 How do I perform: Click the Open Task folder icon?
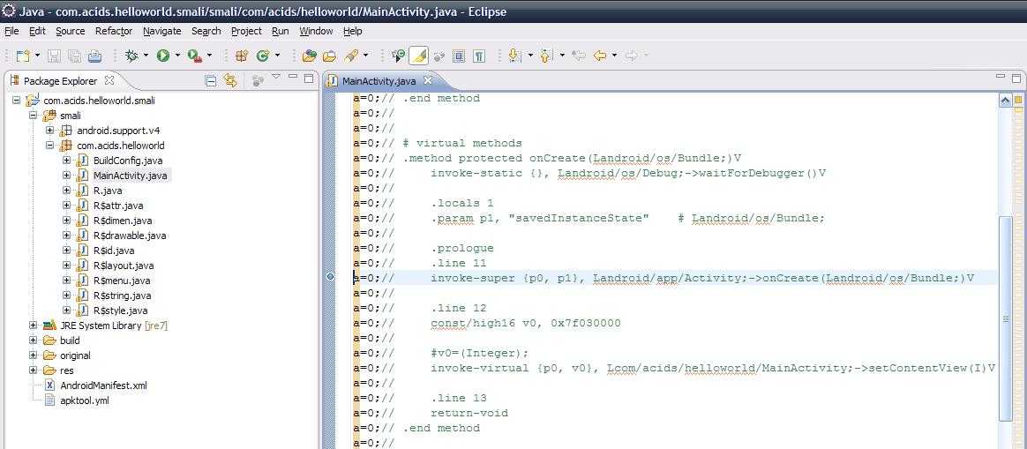(330, 56)
